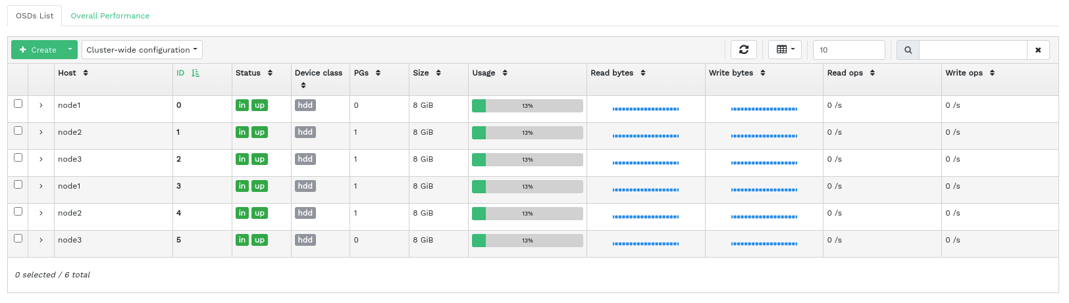Screen dimensions: 1069x303
Task: Expand details for OSD 1 on node2
Action: click(x=41, y=132)
